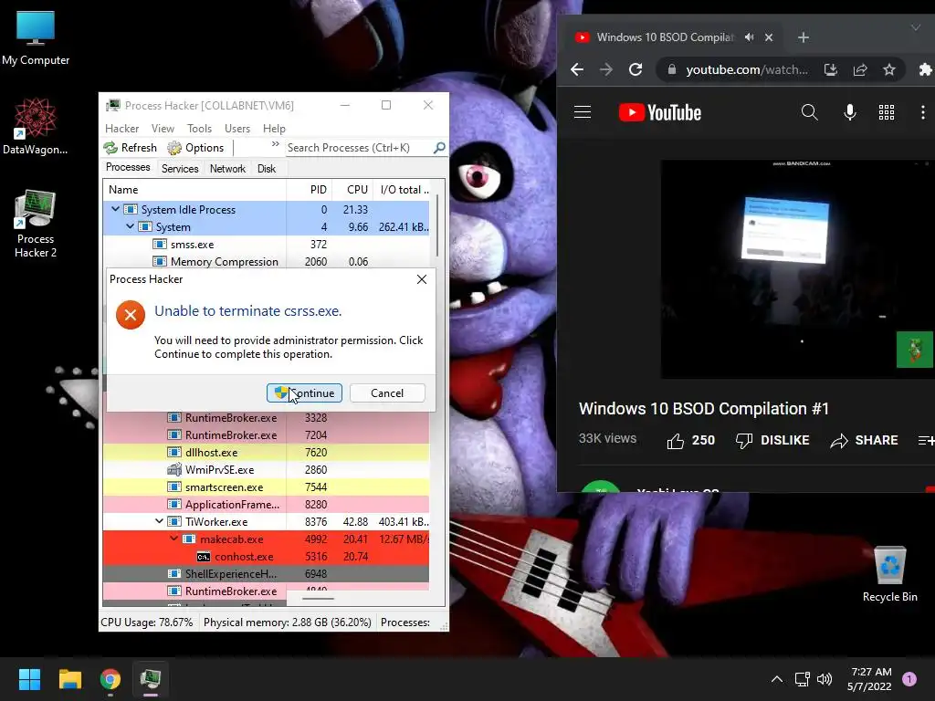Open YouTube settings three-dot menu
This screenshot has height=701, width=935.
point(922,112)
